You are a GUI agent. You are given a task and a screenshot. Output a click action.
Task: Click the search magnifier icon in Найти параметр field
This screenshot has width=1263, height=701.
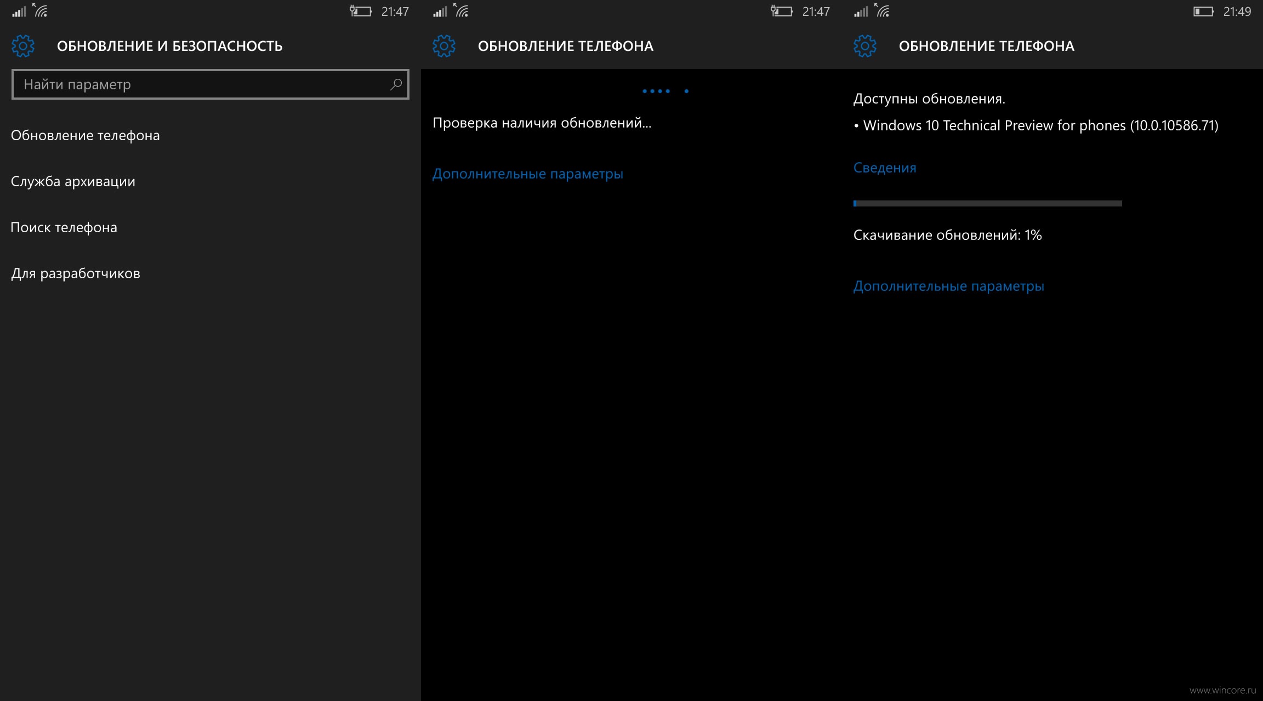click(x=396, y=84)
